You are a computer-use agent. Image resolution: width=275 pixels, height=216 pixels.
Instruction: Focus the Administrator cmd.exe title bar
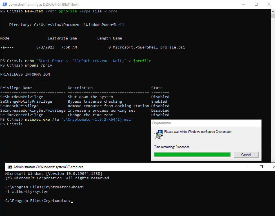[127, 167]
